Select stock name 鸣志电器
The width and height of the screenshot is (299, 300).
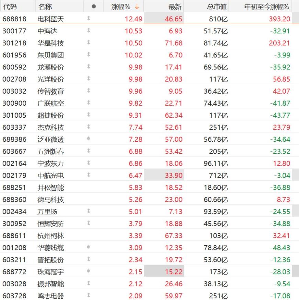pos(51,296)
